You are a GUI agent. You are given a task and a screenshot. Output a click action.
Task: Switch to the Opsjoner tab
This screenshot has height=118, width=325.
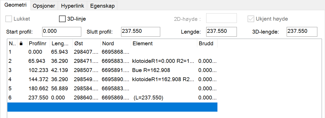pos(44,6)
